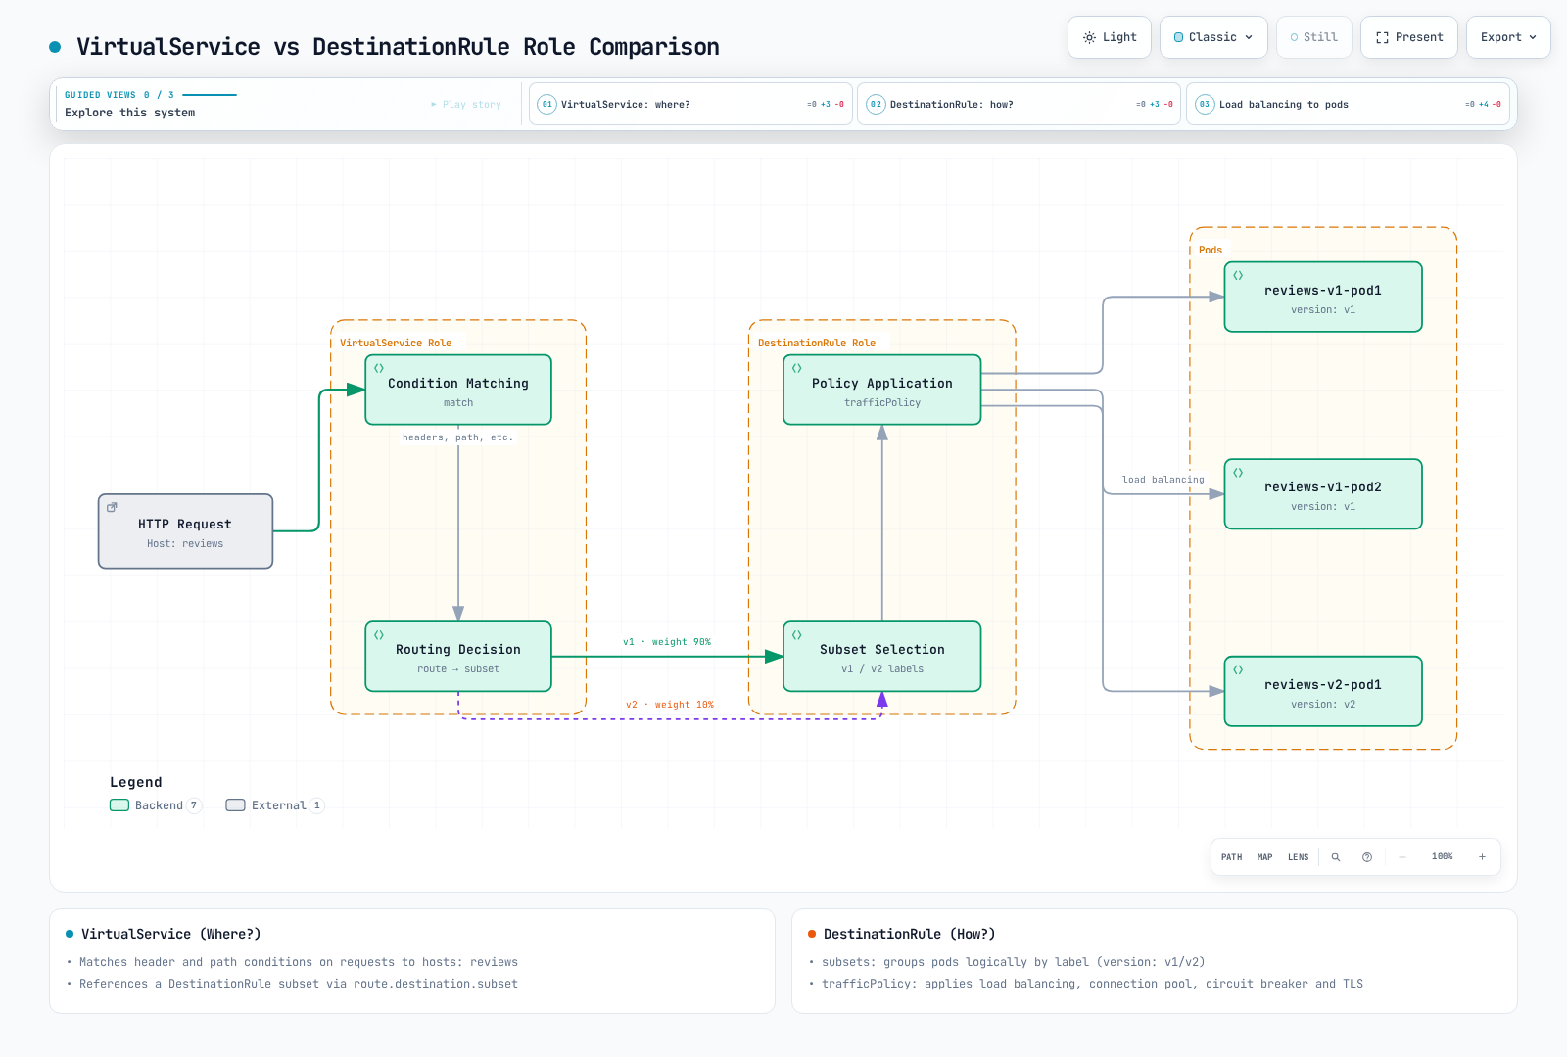Click the code icon on Policy Application node

[x=797, y=368]
